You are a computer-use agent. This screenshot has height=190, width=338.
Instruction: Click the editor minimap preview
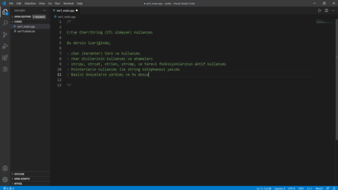[x=325, y=21]
